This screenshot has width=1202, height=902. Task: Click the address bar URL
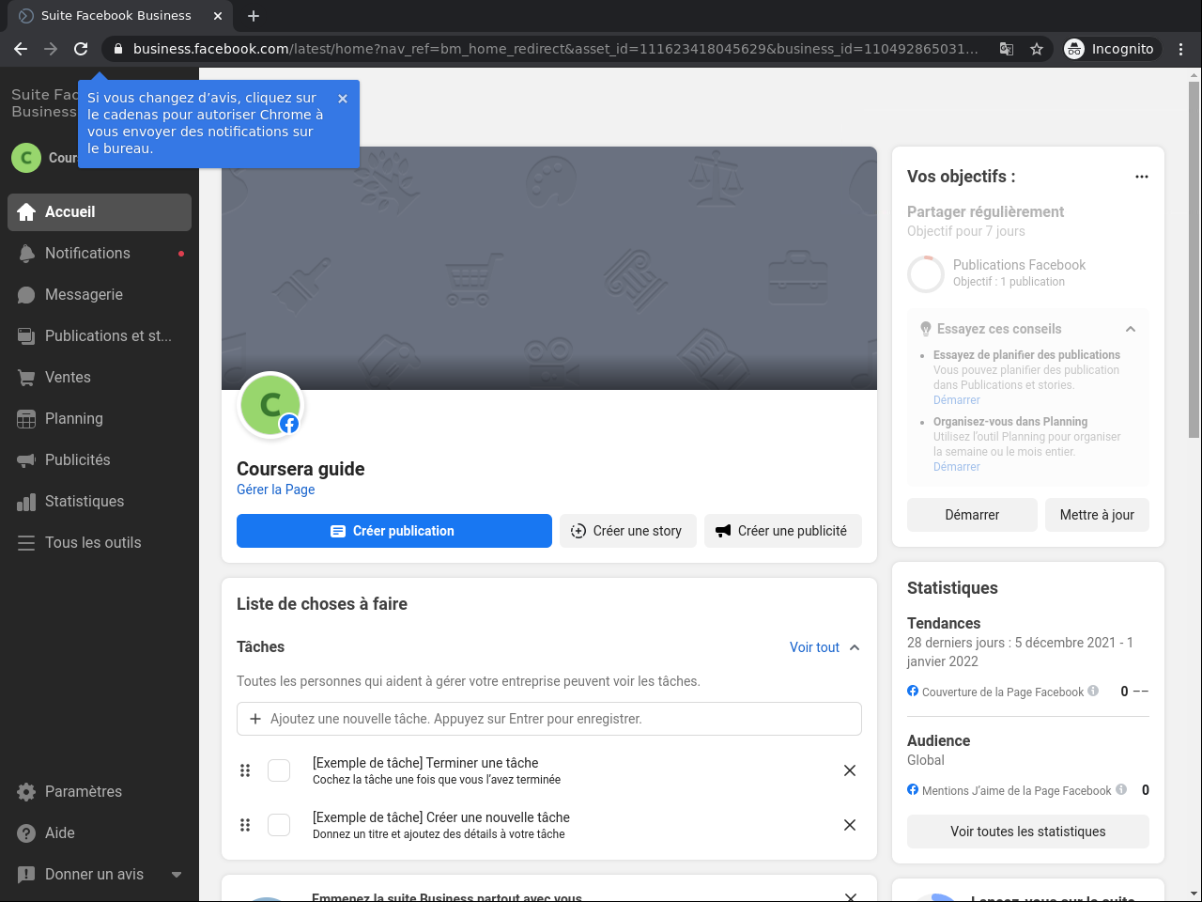[556, 49]
